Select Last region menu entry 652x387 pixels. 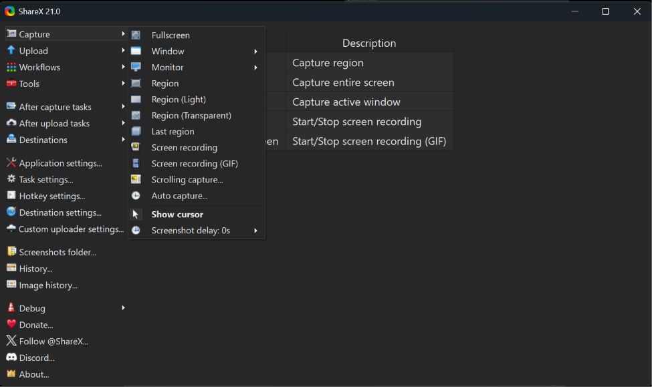tap(196, 132)
